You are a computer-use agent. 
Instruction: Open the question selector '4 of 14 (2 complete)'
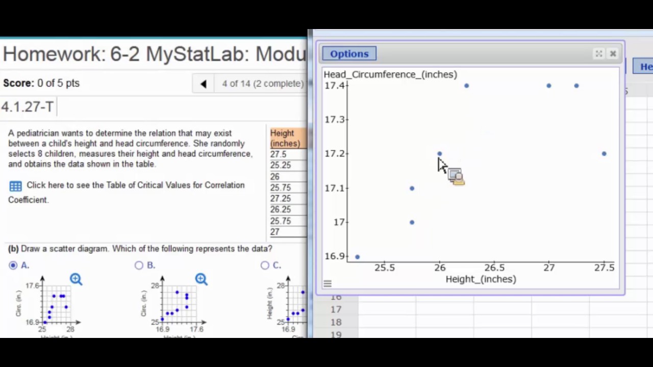click(262, 84)
